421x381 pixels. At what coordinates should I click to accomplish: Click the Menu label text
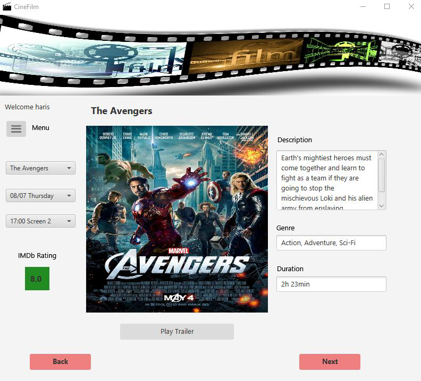click(x=40, y=128)
